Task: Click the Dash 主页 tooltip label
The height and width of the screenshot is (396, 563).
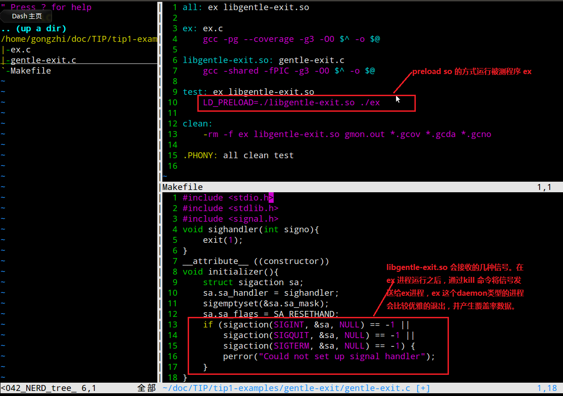Action: tap(27, 16)
